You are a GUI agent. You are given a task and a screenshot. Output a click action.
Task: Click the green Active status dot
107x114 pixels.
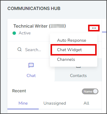[14, 33]
